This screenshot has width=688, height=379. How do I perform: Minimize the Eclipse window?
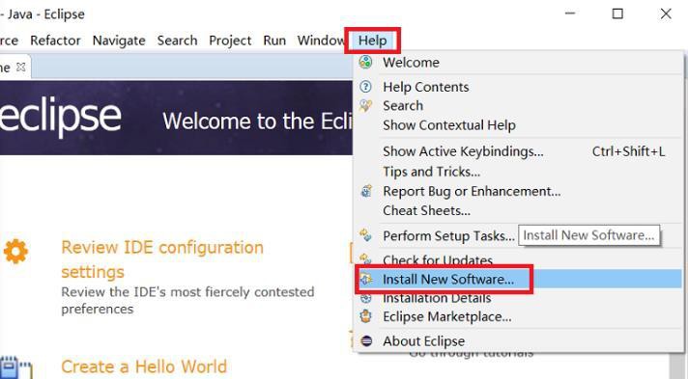pos(570,14)
